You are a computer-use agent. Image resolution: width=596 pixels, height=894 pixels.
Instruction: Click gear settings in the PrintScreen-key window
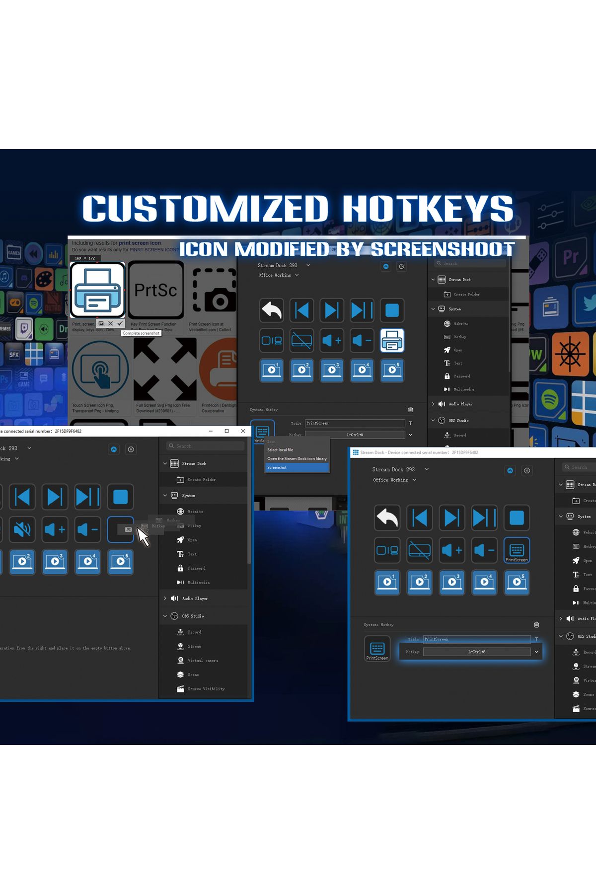(x=527, y=470)
